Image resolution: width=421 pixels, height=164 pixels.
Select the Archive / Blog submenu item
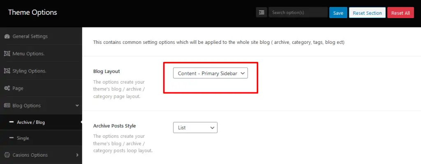point(41,122)
